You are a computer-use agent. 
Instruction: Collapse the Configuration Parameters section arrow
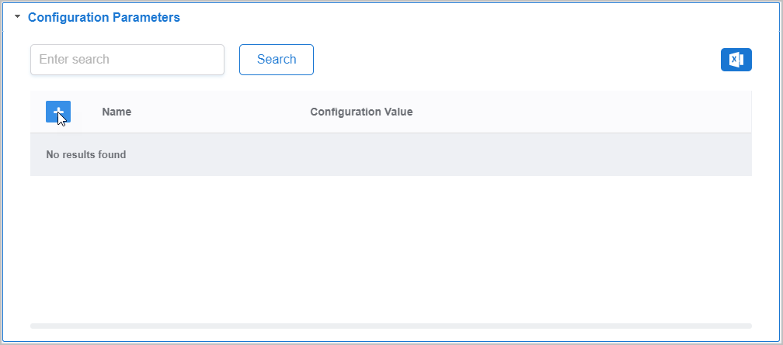tap(18, 16)
